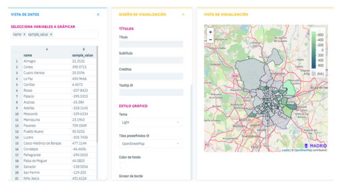Click value 709.0349 cell

[84, 125]
